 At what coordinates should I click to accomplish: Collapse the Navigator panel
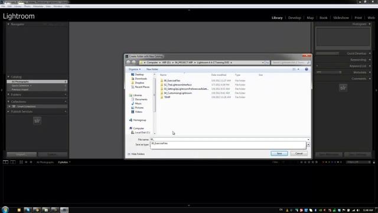[8, 24]
